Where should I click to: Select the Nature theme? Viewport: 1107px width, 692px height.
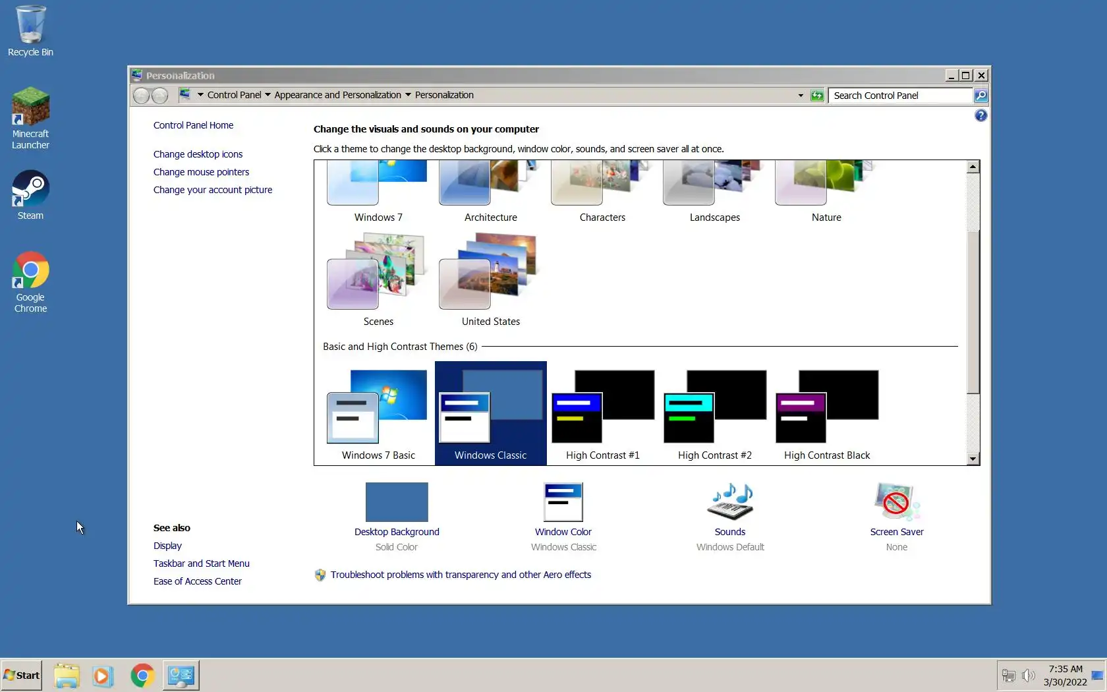pyautogui.click(x=826, y=192)
